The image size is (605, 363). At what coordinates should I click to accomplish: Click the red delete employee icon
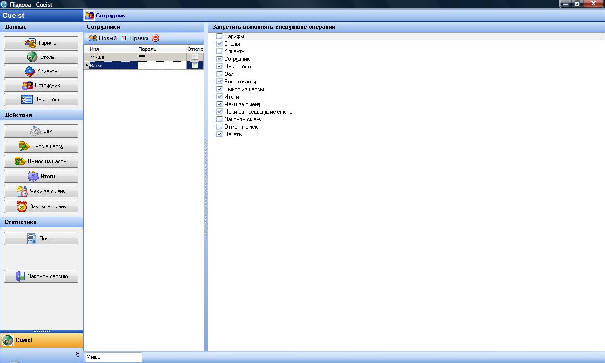pos(156,38)
